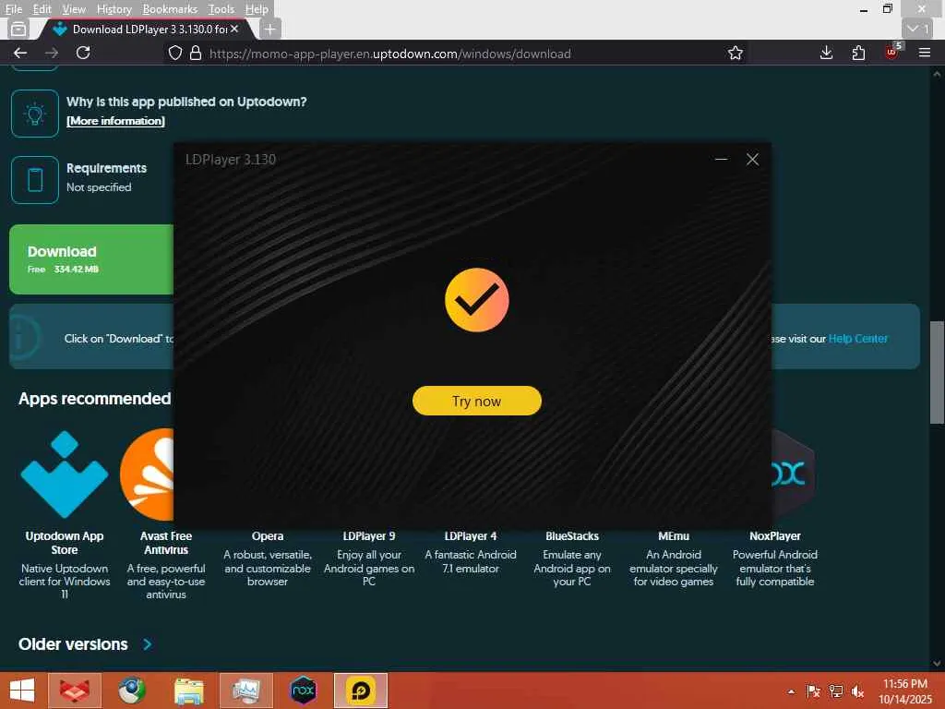Open the monitor app taskbar icon
Screen dimensions: 945x709
246,691
